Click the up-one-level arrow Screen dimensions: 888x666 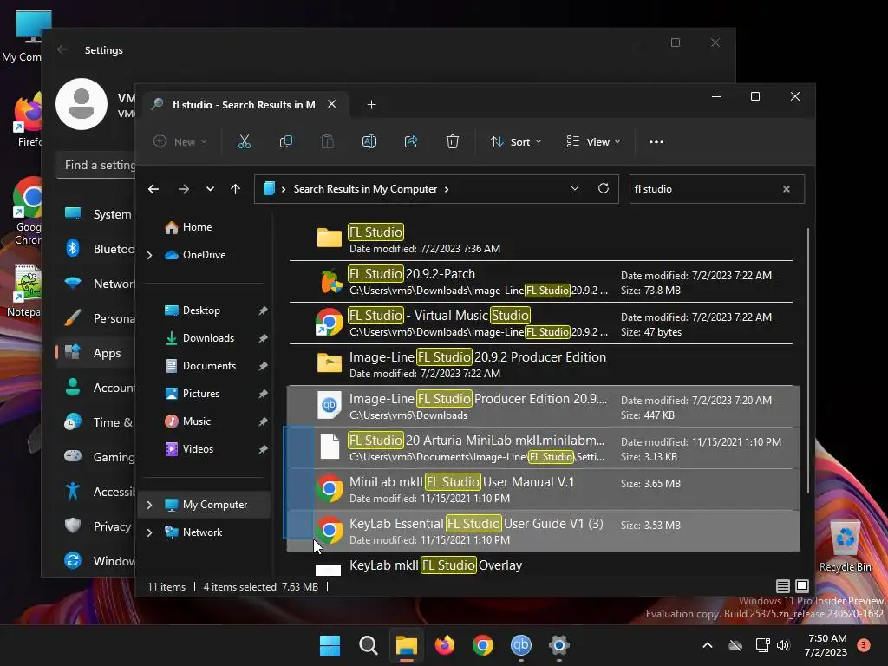236,189
